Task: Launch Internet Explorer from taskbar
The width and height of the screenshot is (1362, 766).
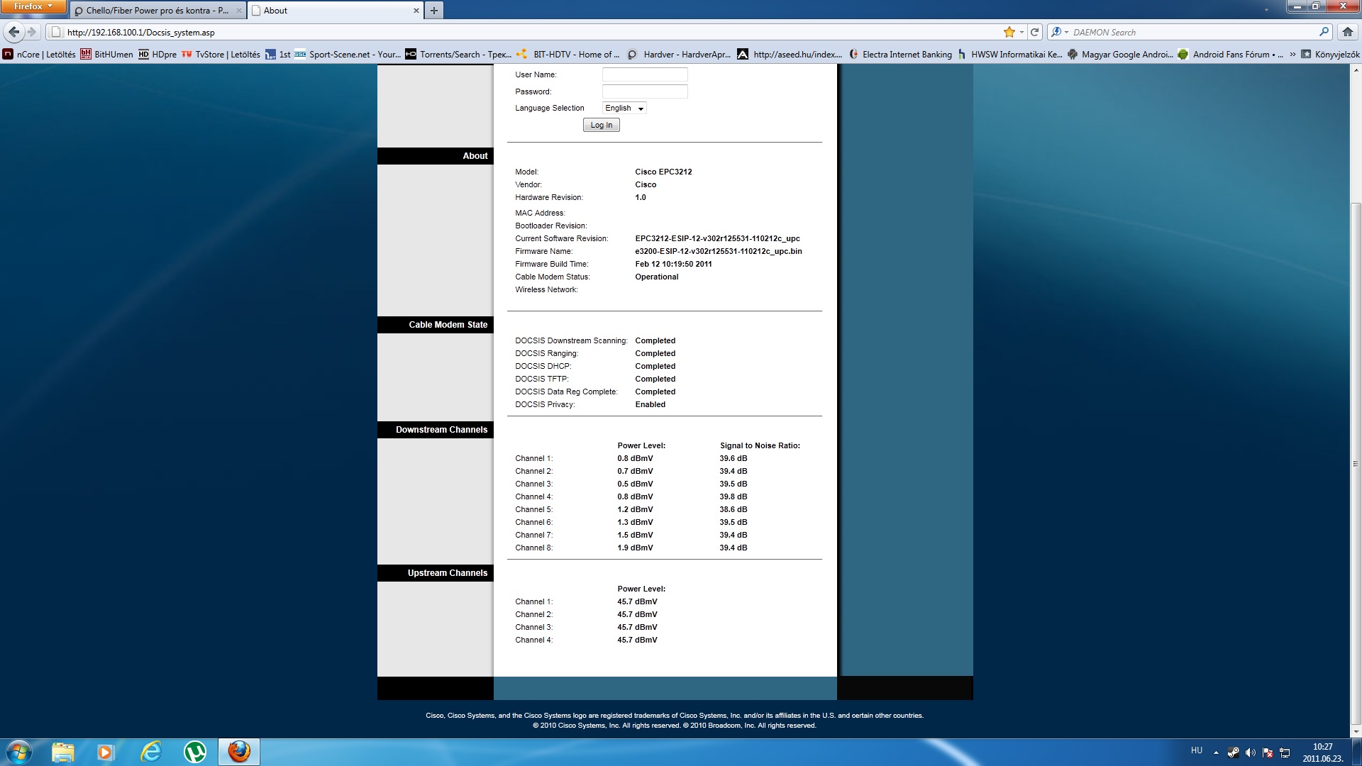Action: tap(150, 752)
